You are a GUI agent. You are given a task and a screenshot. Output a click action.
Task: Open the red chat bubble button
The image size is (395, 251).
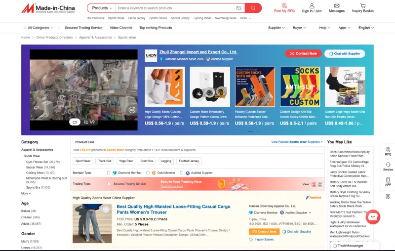(373, 217)
